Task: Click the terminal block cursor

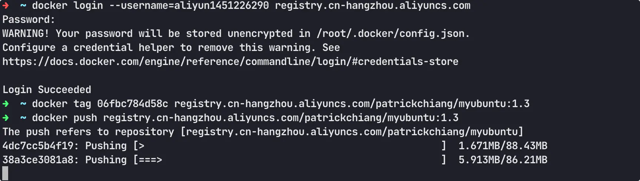Action: click(5, 173)
